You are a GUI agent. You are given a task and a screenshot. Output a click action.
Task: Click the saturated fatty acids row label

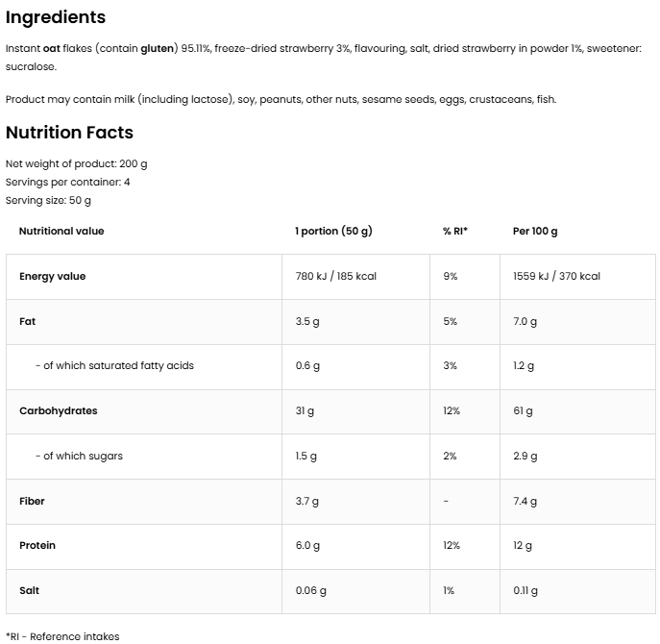click(x=114, y=365)
